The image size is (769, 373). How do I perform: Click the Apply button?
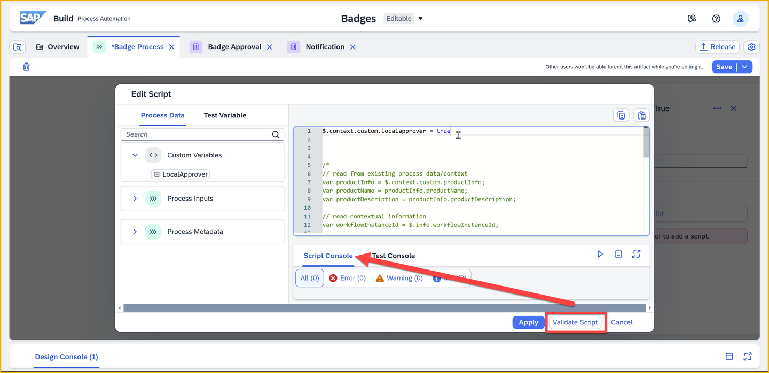tap(529, 322)
